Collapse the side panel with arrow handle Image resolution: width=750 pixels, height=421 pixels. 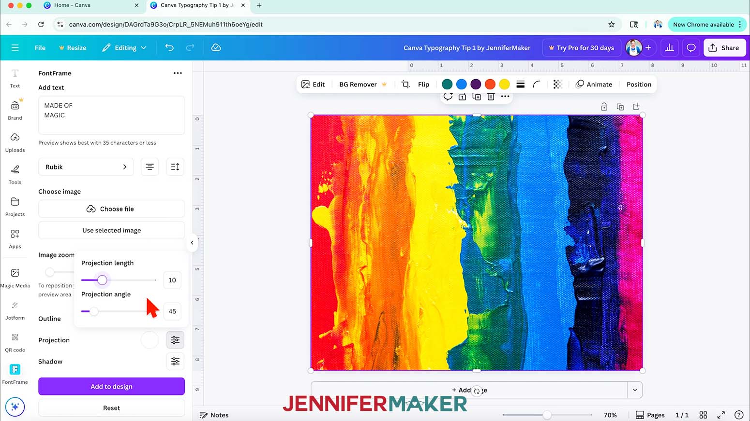point(192,243)
